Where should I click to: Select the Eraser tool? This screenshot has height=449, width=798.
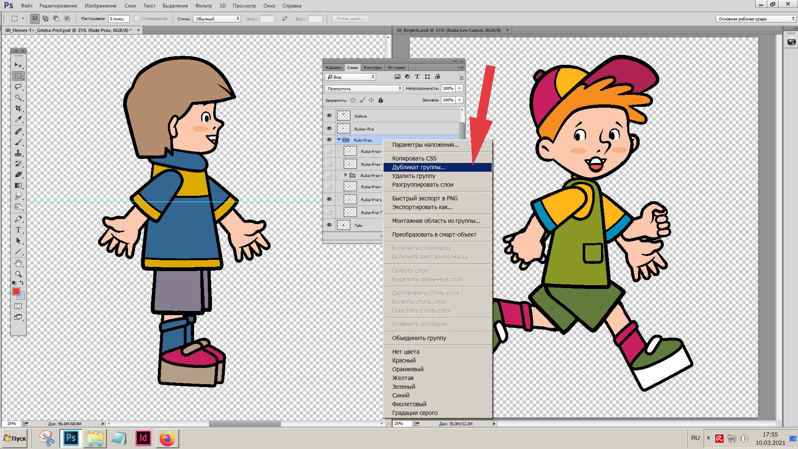coord(18,175)
